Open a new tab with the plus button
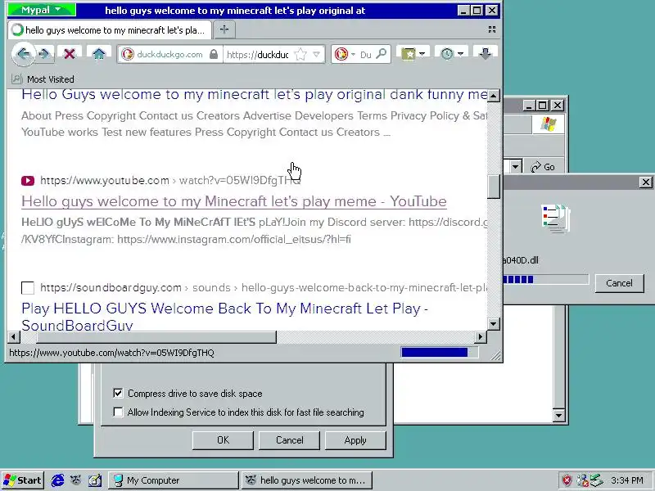Screen dimensions: 655x491 point(224,29)
